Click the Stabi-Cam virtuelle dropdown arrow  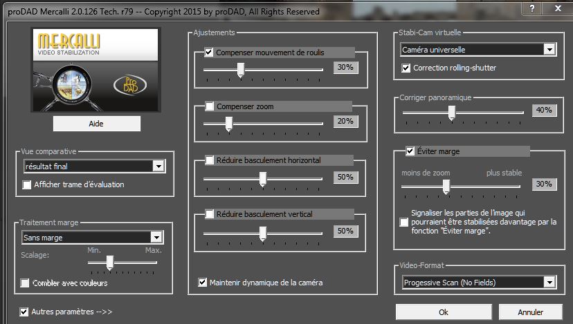click(549, 50)
